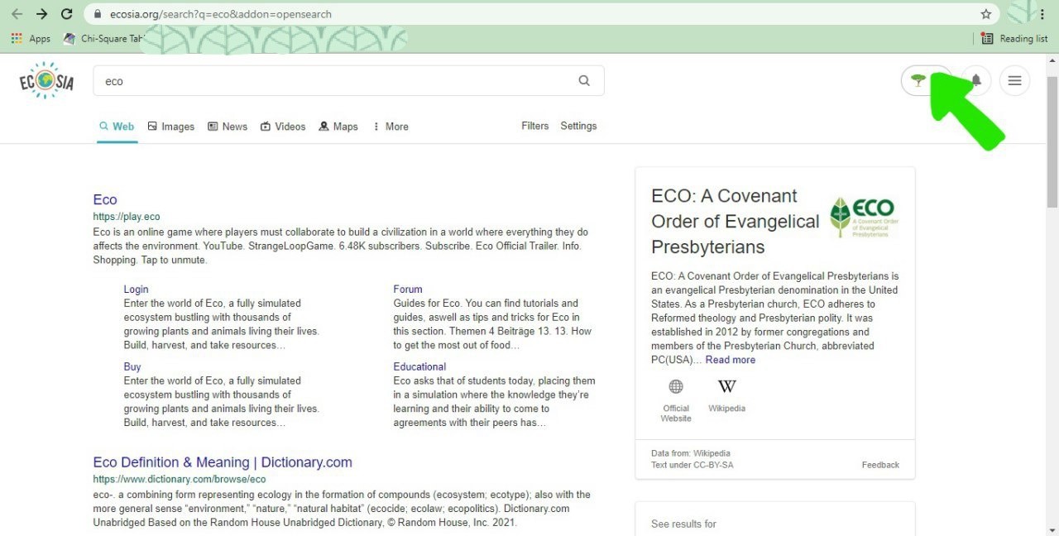
Task: Open the Reading list
Action: tap(1014, 38)
